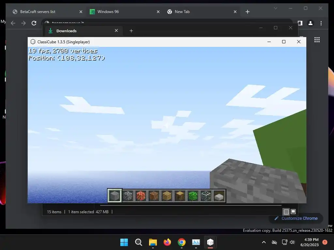Image resolution: width=334 pixels, height=250 pixels.
Task: Select the Downloads tab in File Explorer
Action: pyautogui.click(x=83, y=31)
